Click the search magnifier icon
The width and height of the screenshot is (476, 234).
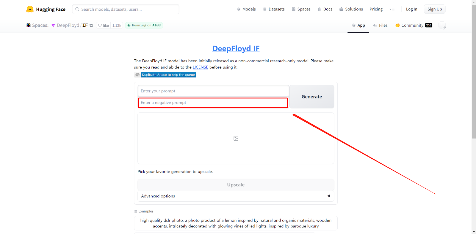77,9
